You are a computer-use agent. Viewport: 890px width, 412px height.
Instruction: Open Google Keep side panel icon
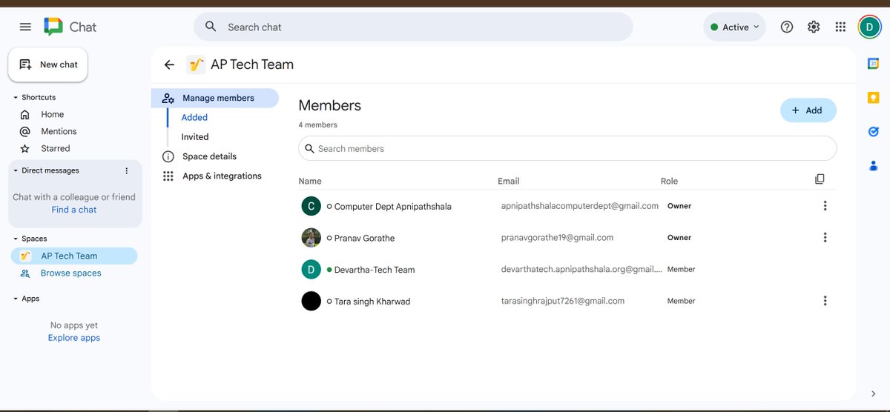[873, 98]
